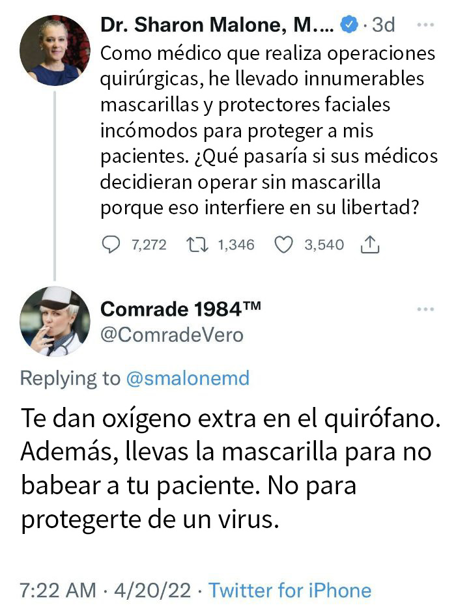456x616 pixels.
Task: Click the Comrade 1984™ display name
Action: (181, 309)
